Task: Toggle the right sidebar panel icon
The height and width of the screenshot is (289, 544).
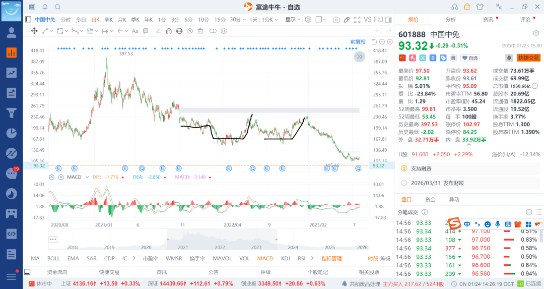Action: pyautogui.click(x=388, y=20)
